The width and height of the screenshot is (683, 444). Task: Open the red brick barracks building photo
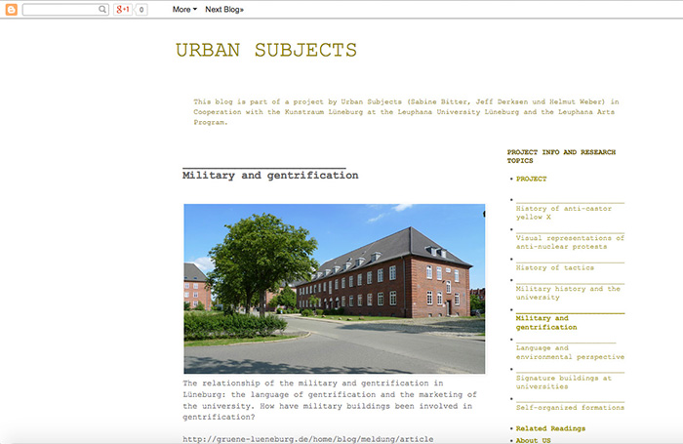334,289
